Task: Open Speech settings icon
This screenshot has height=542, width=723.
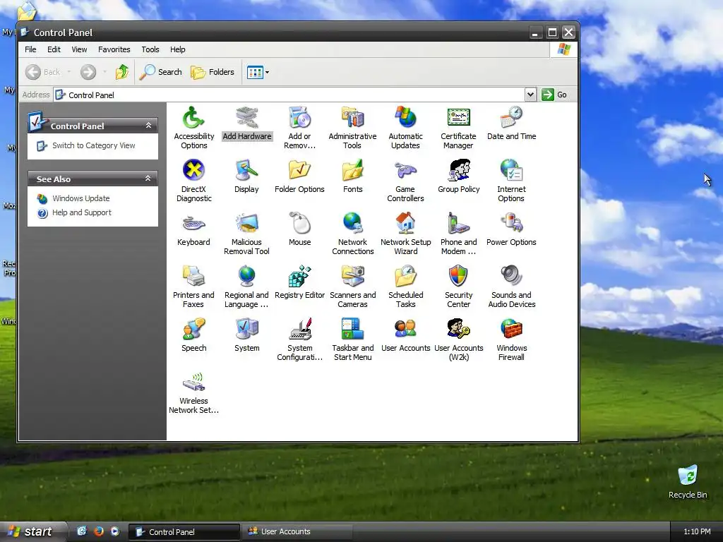Action: 193,335
